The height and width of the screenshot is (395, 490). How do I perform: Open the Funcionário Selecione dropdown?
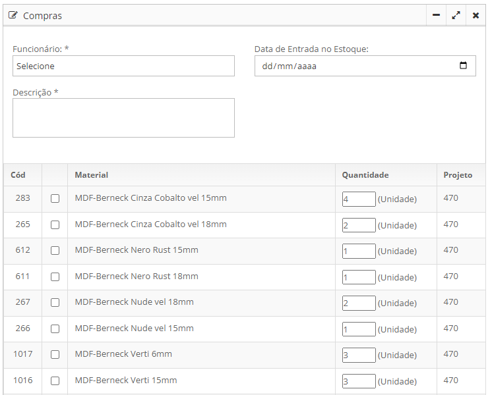click(123, 66)
